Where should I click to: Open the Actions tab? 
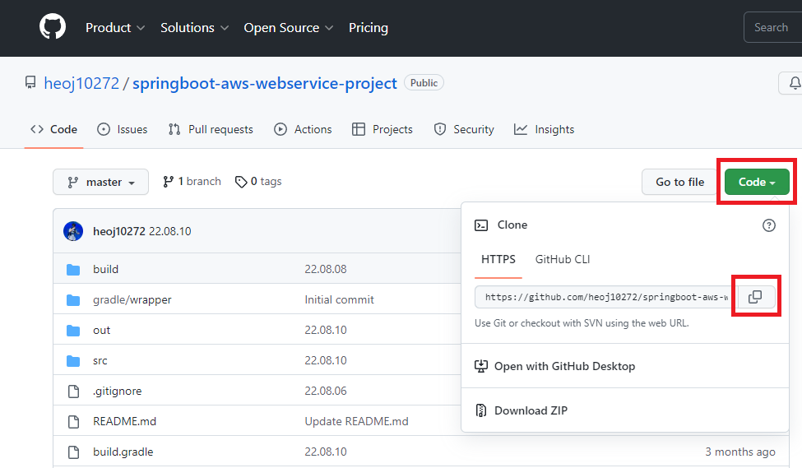coord(303,129)
